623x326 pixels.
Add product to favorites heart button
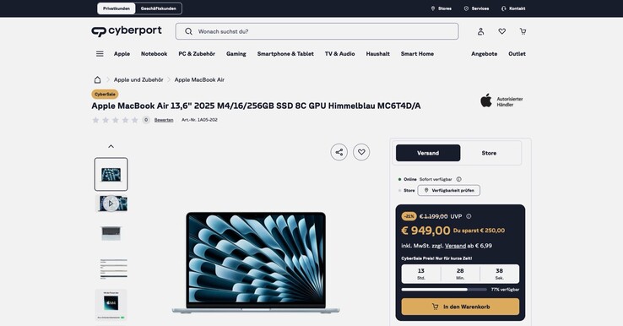tap(361, 152)
